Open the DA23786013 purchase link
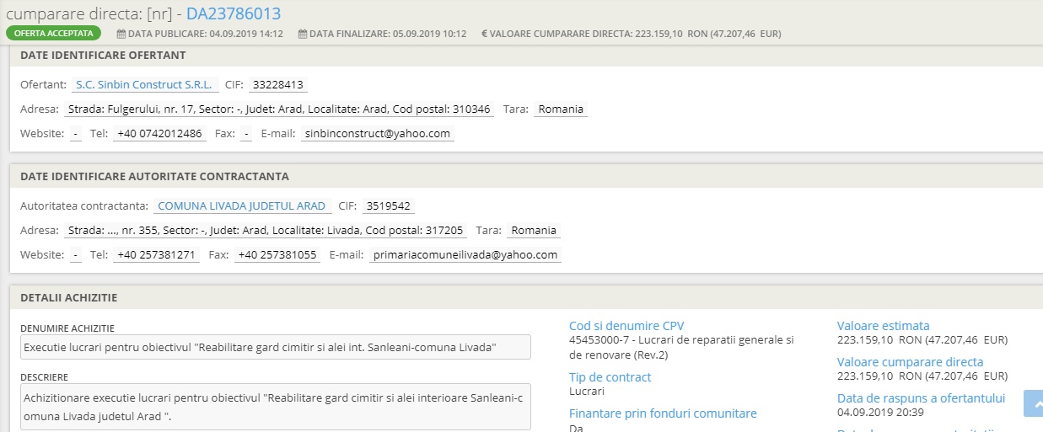Image resolution: width=1043 pixels, height=432 pixels. [x=234, y=13]
